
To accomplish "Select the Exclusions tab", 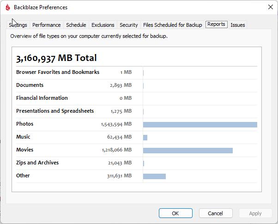I will coord(103,25).
